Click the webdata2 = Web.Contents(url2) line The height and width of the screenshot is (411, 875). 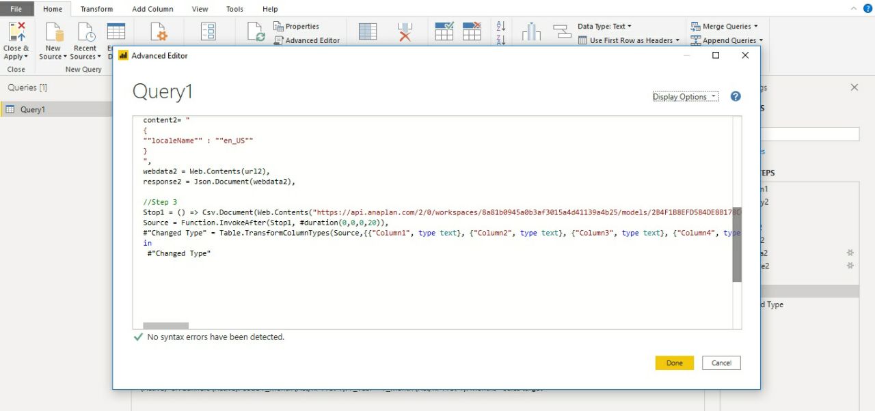point(207,171)
